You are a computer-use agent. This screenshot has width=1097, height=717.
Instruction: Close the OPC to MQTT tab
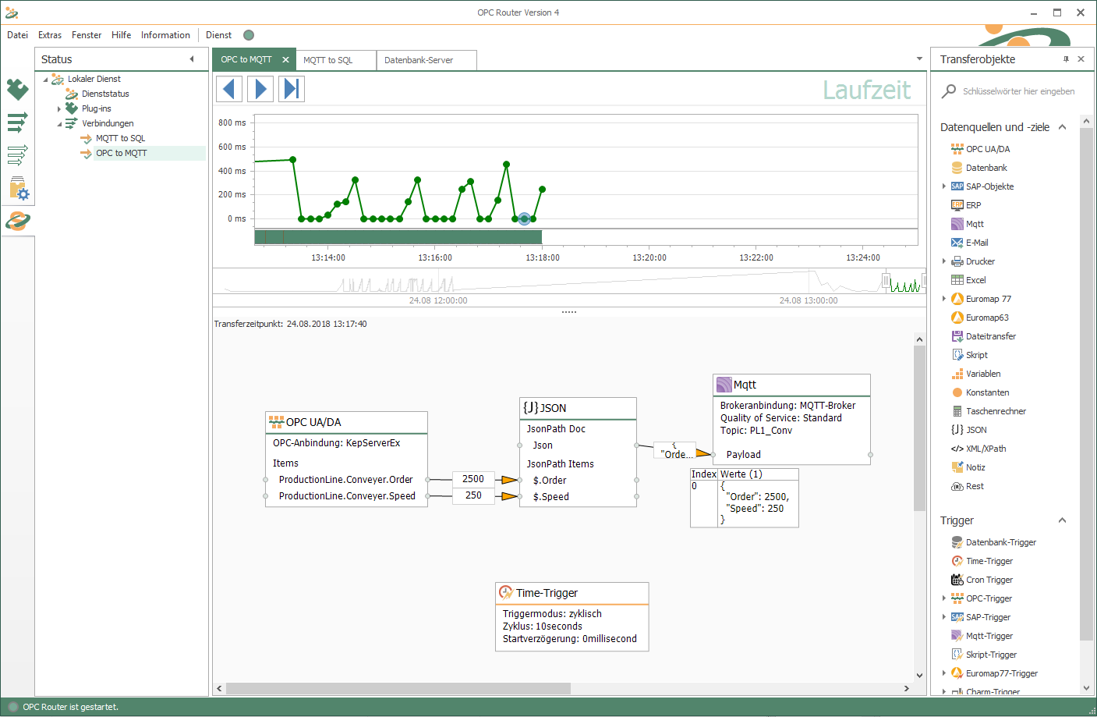click(285, 59)
